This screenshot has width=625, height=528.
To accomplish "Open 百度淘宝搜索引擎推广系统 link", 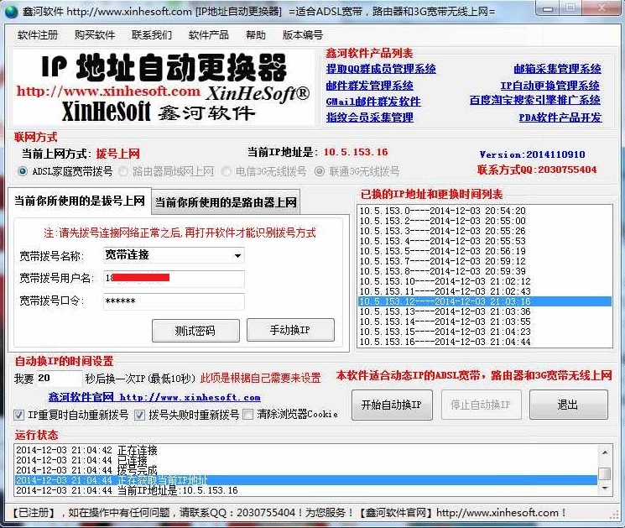I will coord(535,100).
